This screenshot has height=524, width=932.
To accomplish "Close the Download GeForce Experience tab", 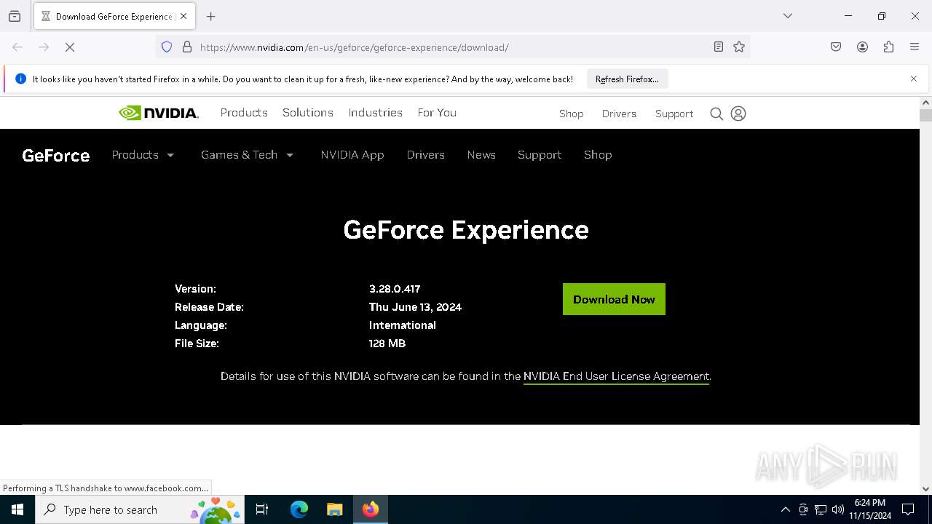I will (183, 16).
